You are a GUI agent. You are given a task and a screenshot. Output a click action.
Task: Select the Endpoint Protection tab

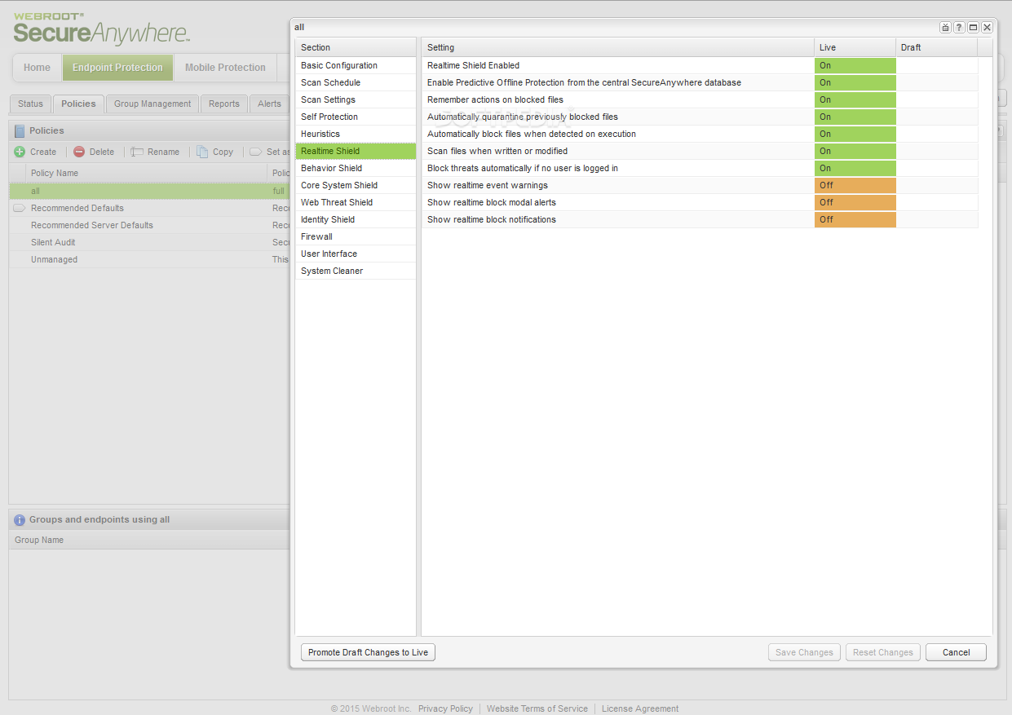click(x=117, y=68)
